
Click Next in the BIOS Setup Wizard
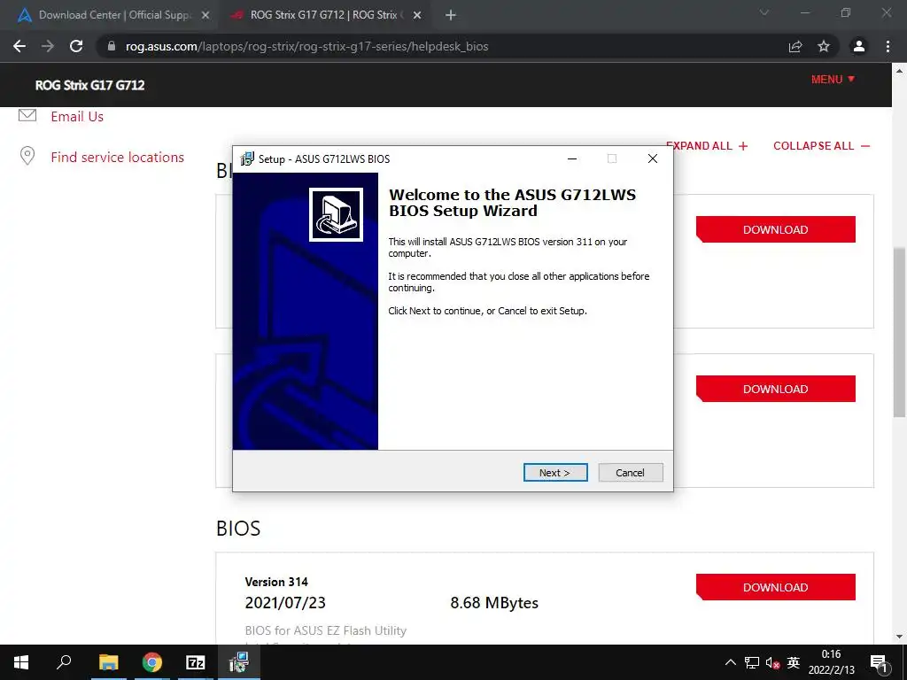(x=555, y=473)
